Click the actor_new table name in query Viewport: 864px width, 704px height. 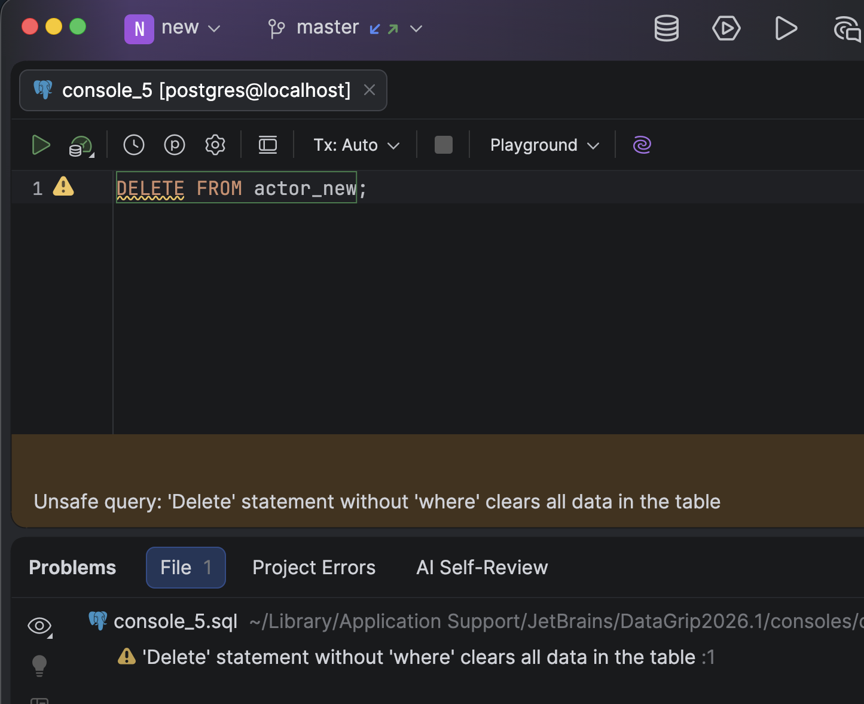pyautogui.click(x=305, y=188)
